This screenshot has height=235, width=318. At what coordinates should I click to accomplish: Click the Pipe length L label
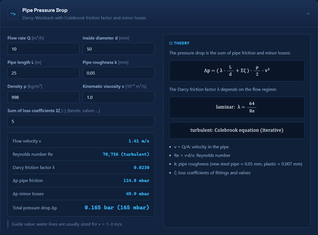[x=24, y=62]
